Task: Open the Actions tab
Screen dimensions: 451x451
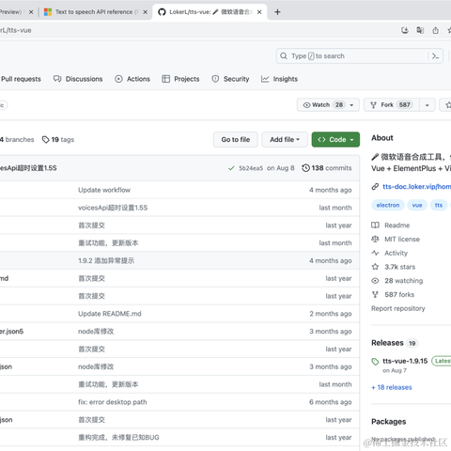Action: [132, 79]
